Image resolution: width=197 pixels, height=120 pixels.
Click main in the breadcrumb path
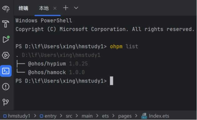tap(87, 116)
